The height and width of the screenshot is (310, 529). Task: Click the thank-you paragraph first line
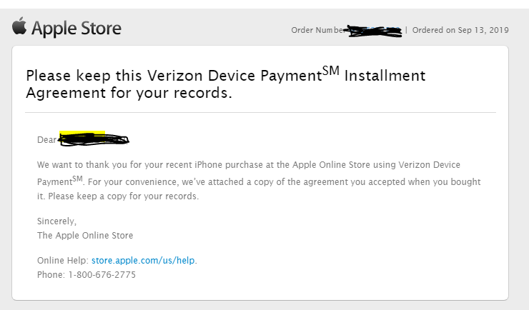coord(249,165)
